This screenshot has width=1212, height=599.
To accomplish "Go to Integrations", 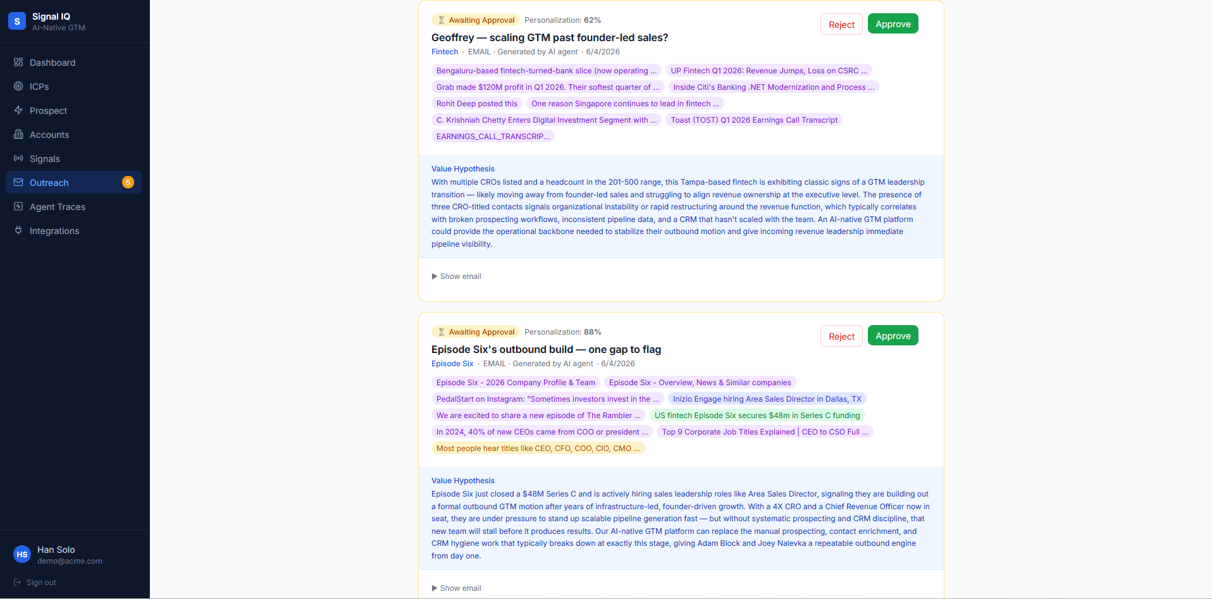I will coord(73,230).
